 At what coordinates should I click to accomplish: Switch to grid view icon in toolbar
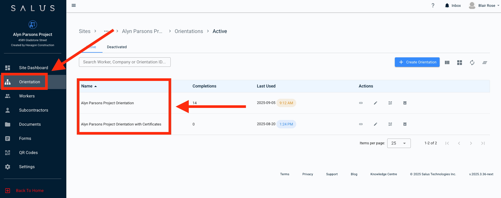[459, 63]
